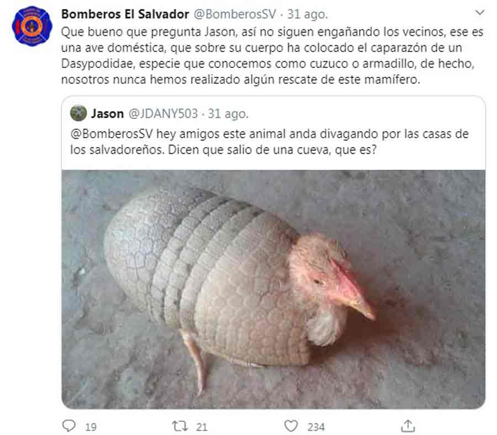The image size is (497, 435).
Task: Open quoted tweet text about the animal
Action: click(269, 141)
